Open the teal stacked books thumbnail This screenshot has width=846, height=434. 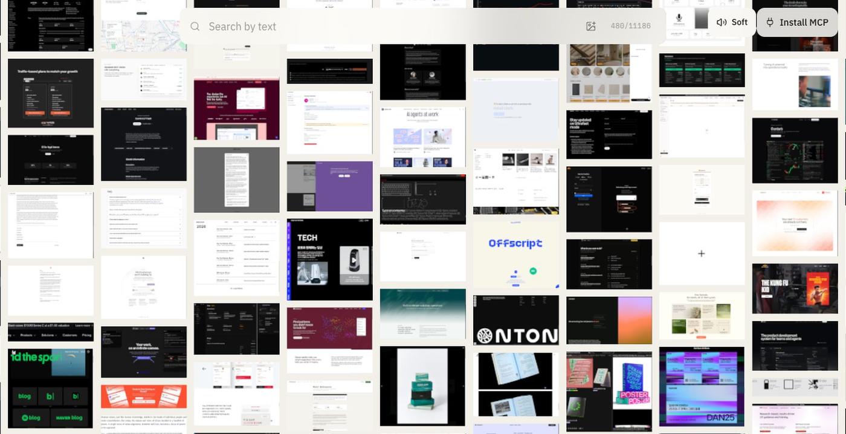coord(423,386)
